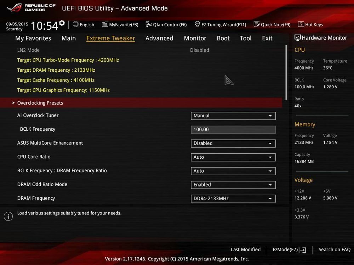
Task: Switch to the Main tab
Action: (69, 38)
